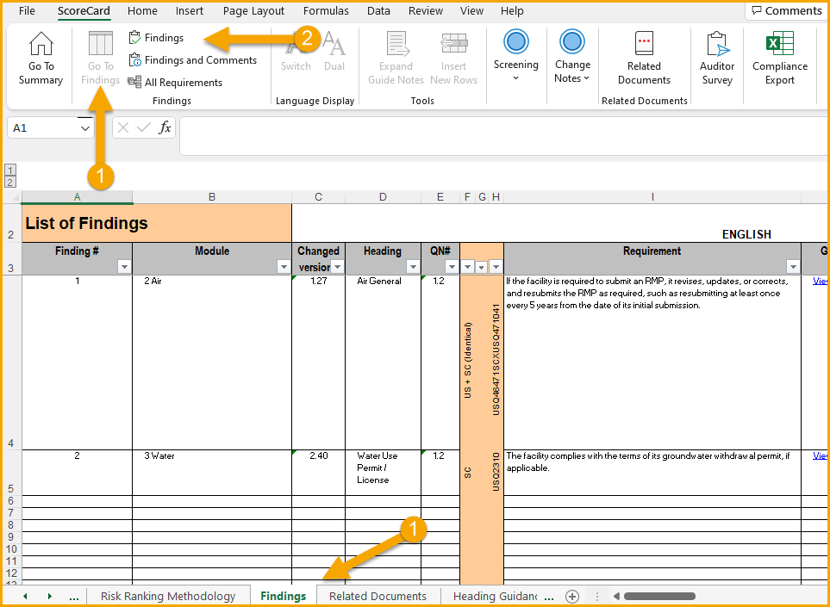The width and height of the screenshot is (830, 607).
Task: Open the Comments panel
Action: (785, 10)
